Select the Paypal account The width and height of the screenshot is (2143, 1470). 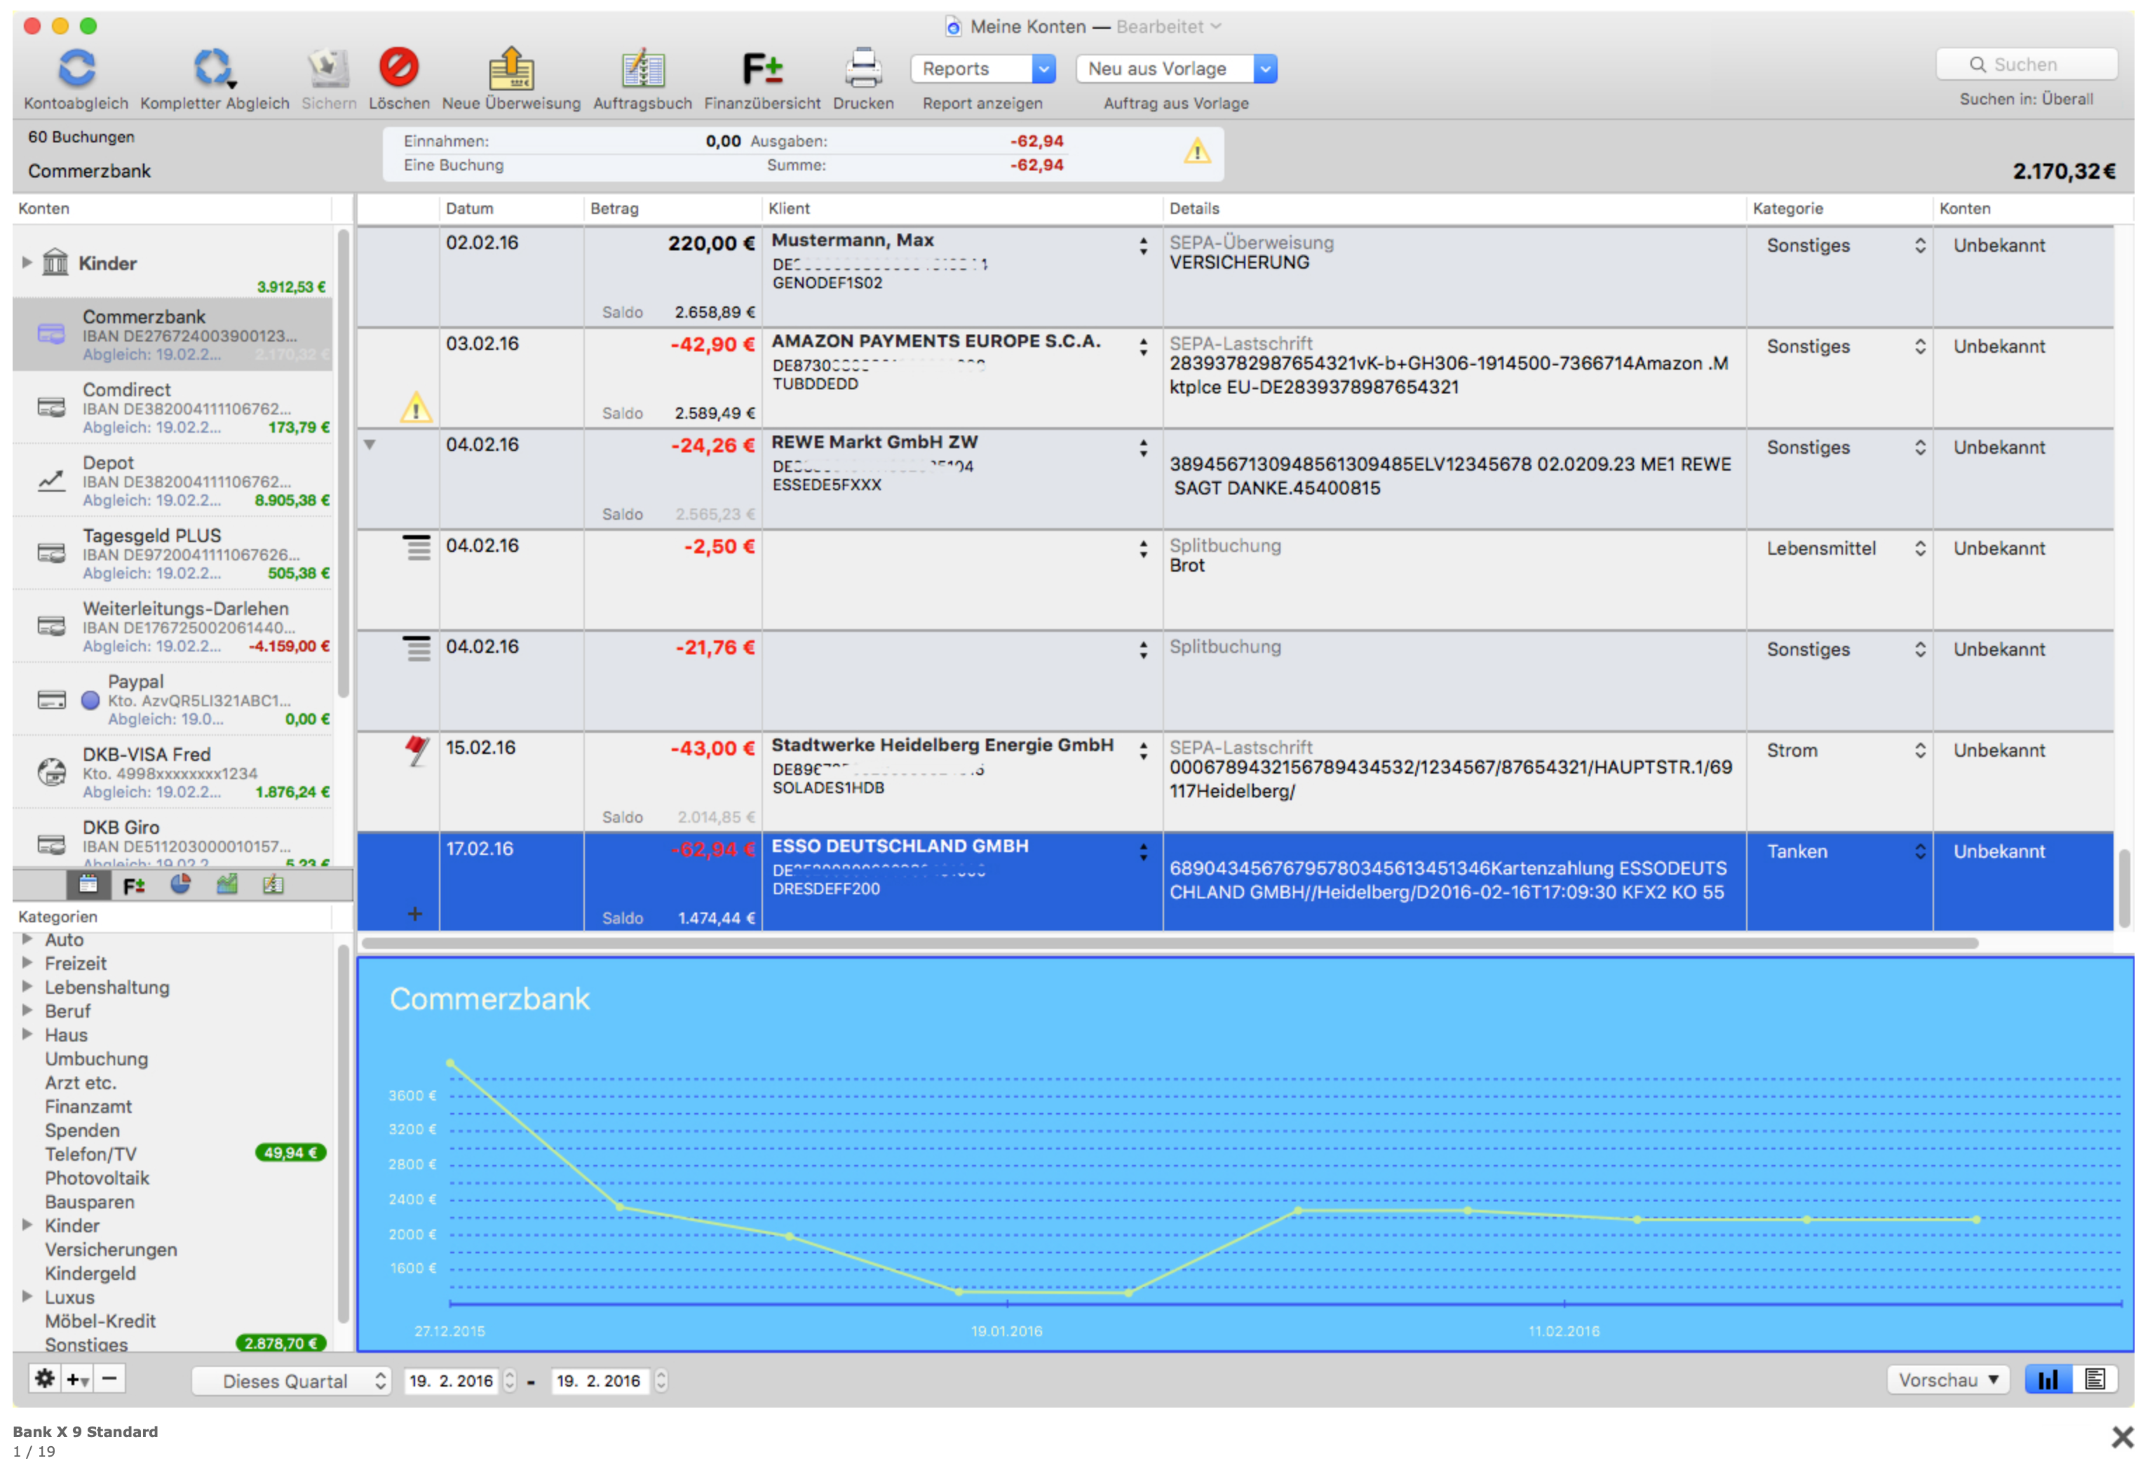pos(173,699)
